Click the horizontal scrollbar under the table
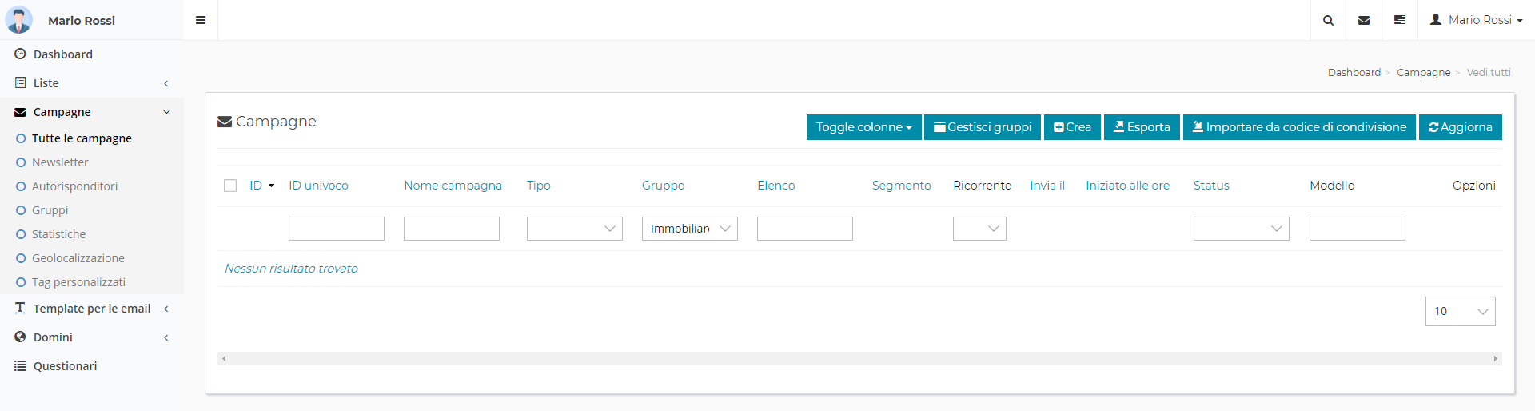Image resolution: width=1535 pixels, height=411 pixels. coord(859,359)
